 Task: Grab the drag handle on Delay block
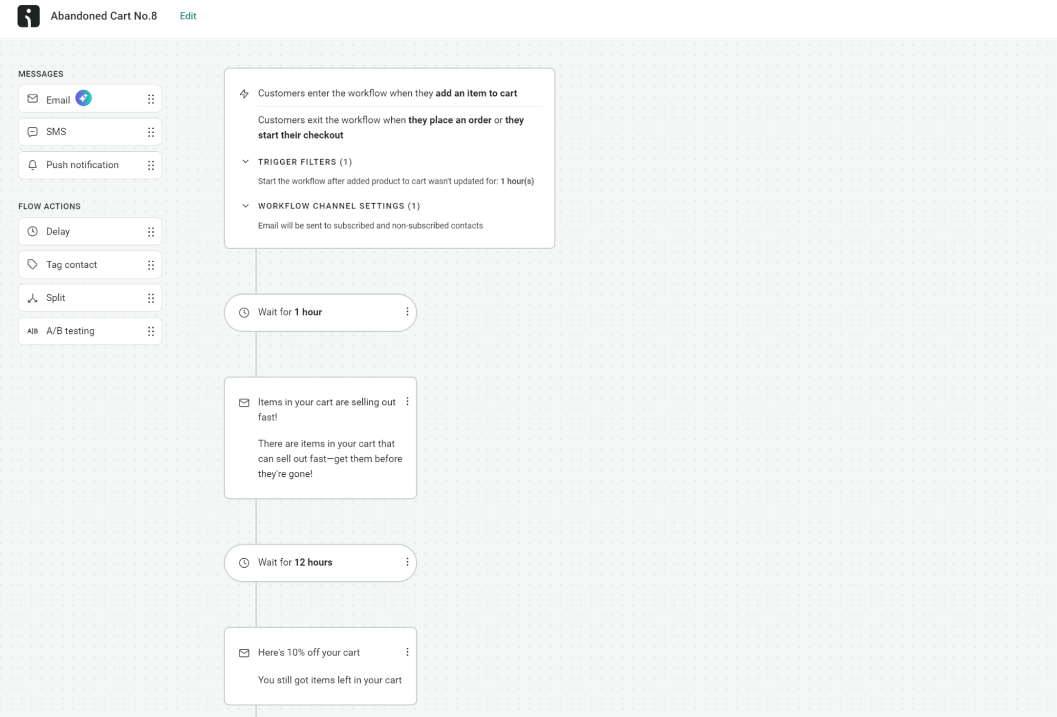[151, 232]
